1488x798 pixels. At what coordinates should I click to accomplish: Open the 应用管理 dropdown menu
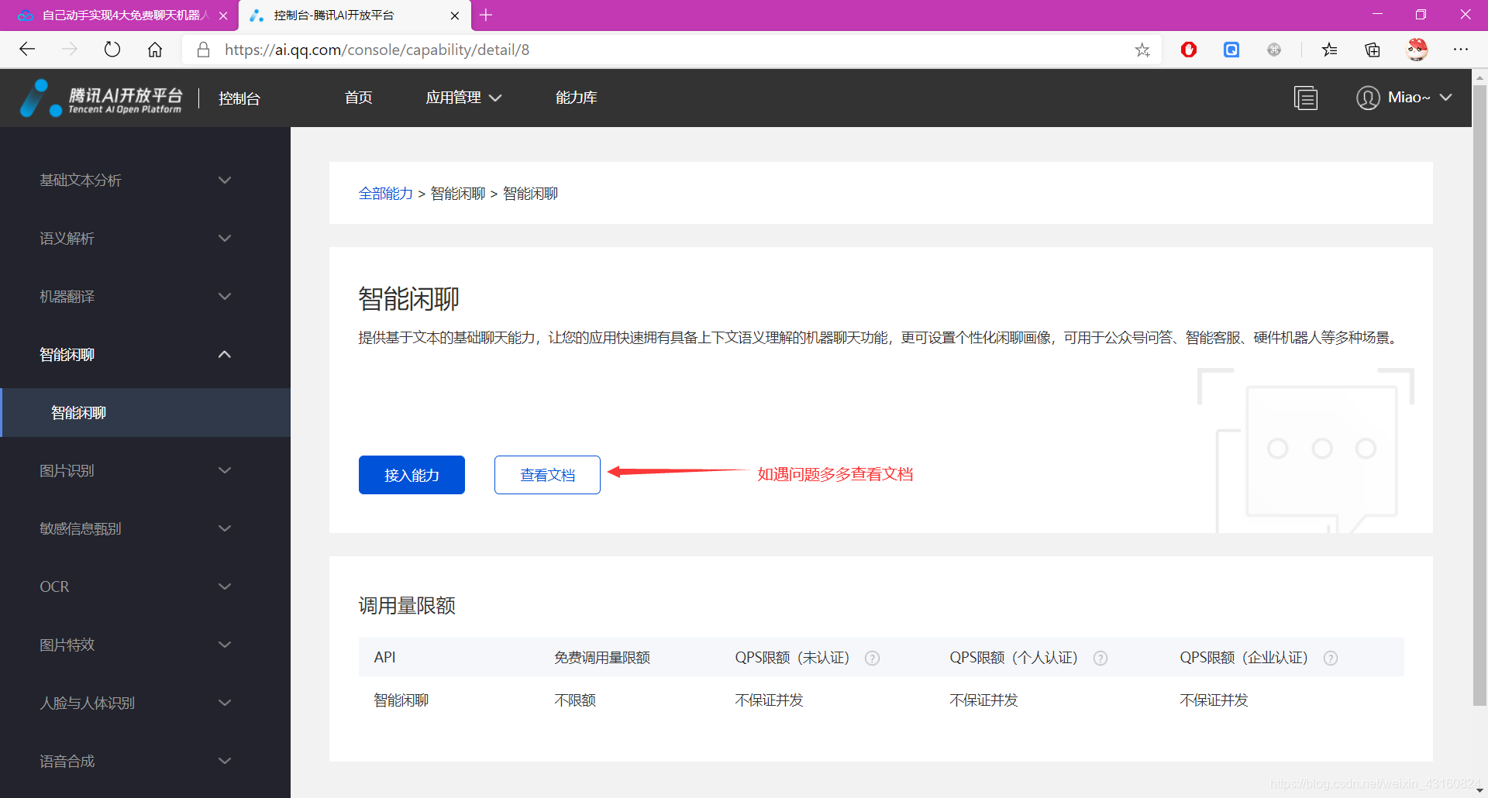click(463, 98)
